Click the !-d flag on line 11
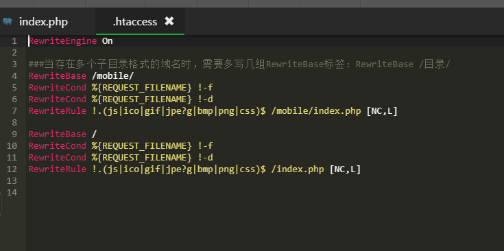The width and height of the screenshot is (504, 251). point(205,158)
